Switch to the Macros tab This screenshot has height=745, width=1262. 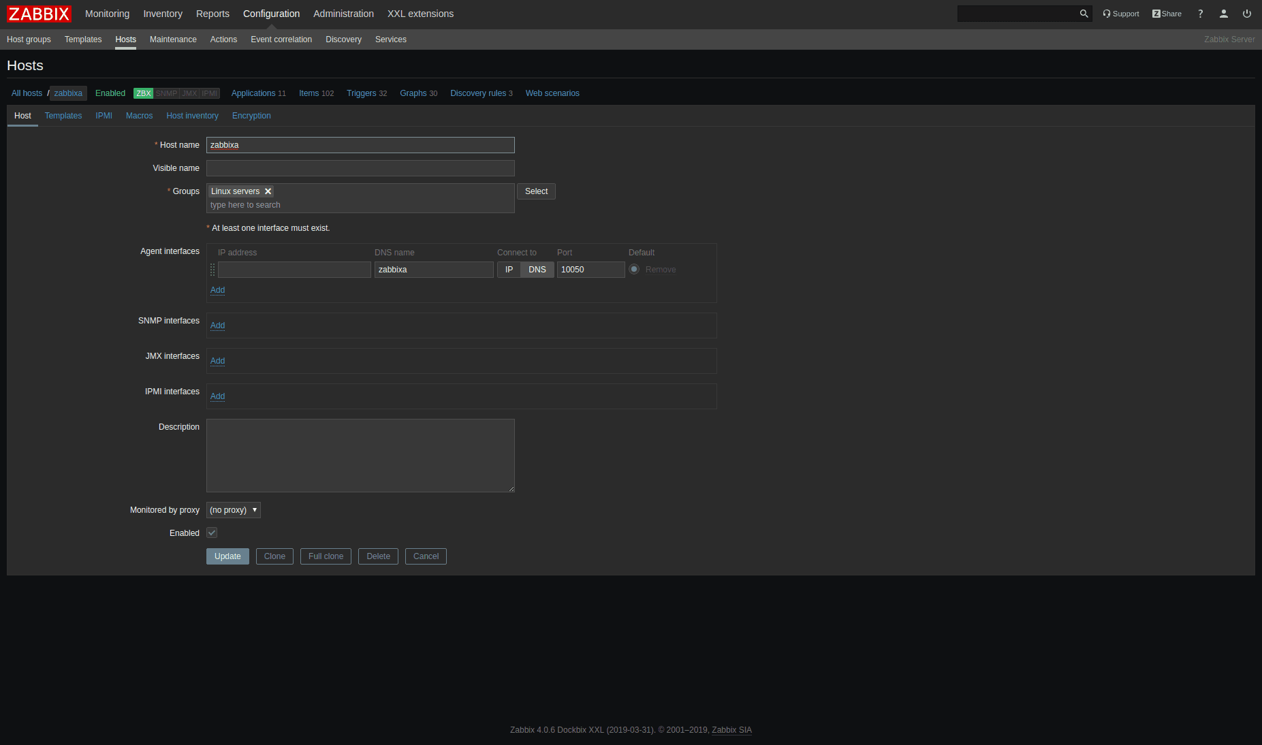click(x=139, y=116)
